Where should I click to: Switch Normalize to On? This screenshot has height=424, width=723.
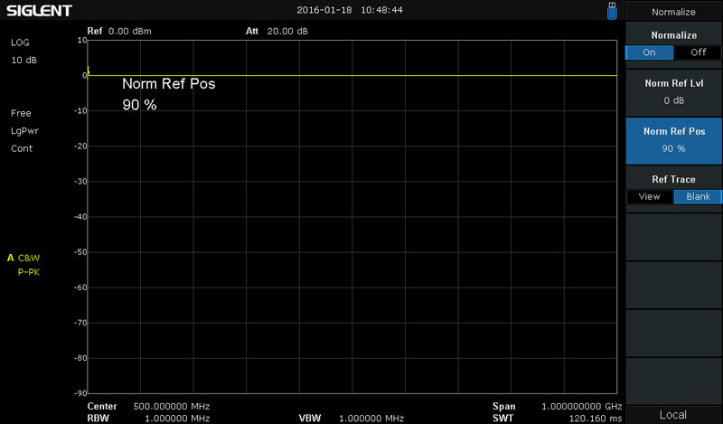click(x=649, y=52)
